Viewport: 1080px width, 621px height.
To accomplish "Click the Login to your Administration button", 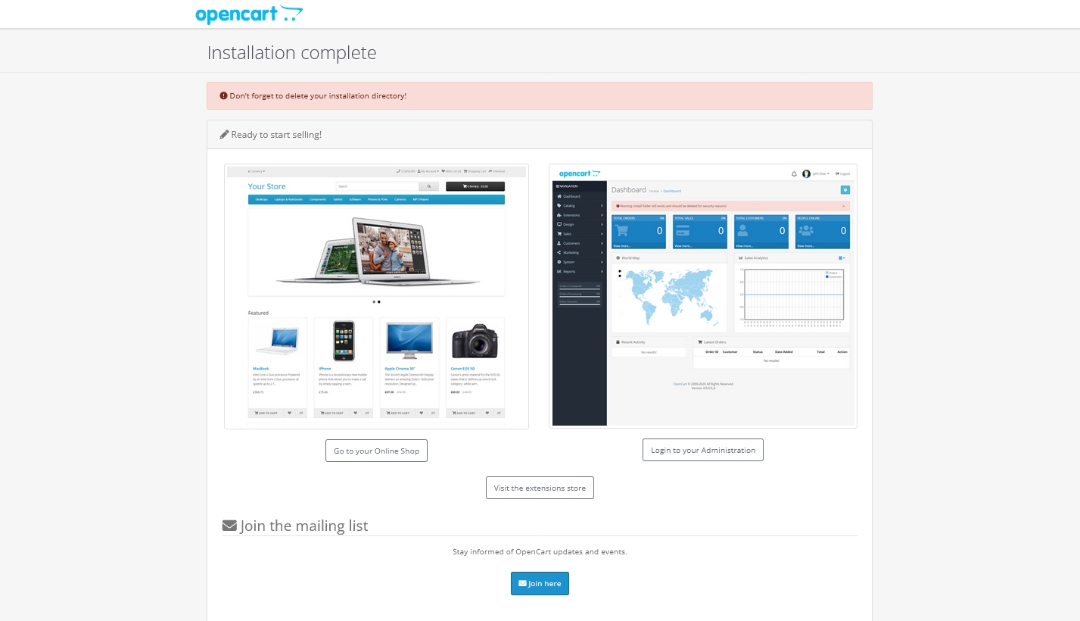I will 702,450.
